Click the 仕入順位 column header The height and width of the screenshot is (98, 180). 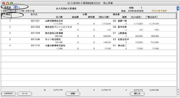[x=6, y=15]
